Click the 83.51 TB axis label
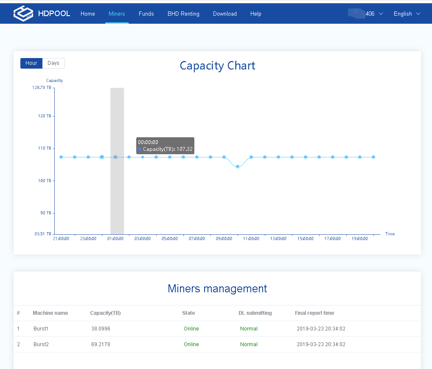This screenshot has width=432, height=369. (x=43, y=234)
